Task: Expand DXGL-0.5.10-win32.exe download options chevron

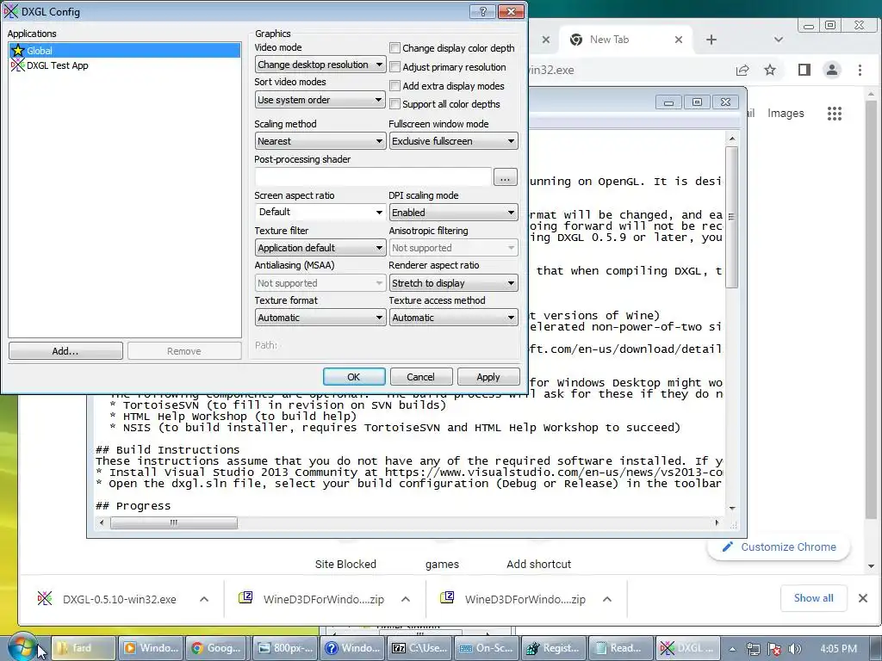Action: [204, 599]
